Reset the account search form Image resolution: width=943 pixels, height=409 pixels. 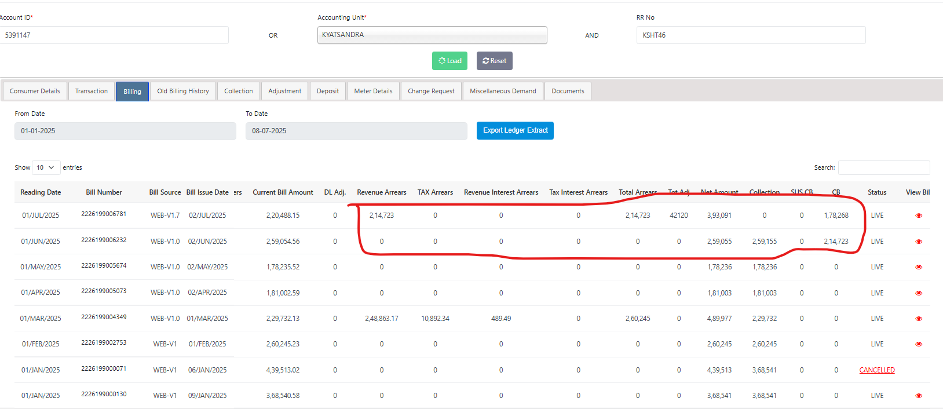tap(495, 61)
